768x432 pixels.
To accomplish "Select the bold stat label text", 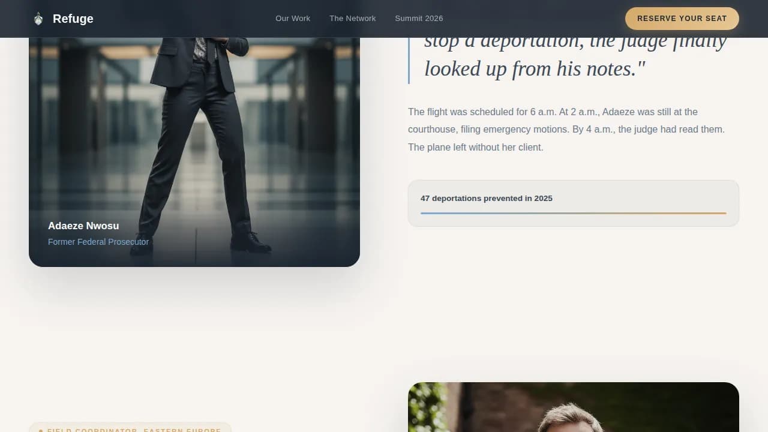I will coord(487,198).
